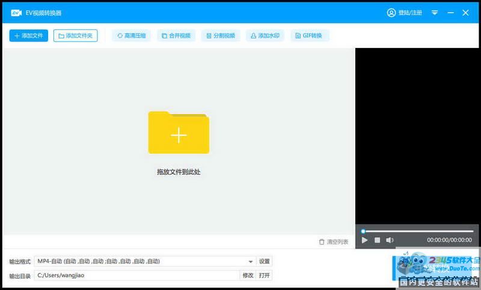Screen dimensions: 481x290
Task: Click the playback progress slider
Action: (x=418, y=231)
